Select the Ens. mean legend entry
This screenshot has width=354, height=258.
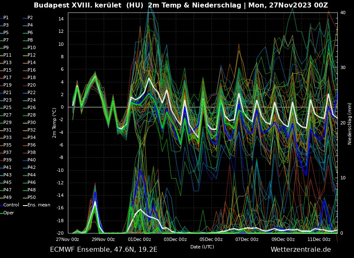[x=39, y=205]
